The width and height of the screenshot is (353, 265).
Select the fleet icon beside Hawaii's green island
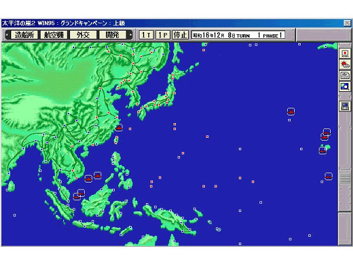point(322,151)
